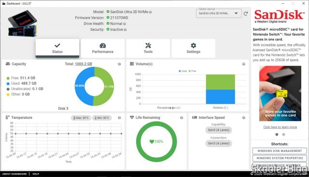Click the green check beside Model
309x177 pixels.
point(108,12)
